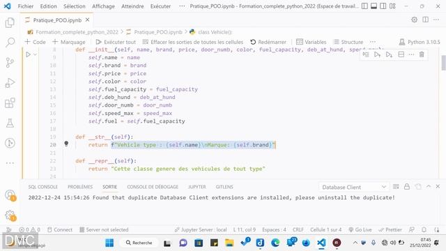The image size is (446, 251).
Task: Open more cell actions in cell toolbar
Action: [x=411, y=54]
